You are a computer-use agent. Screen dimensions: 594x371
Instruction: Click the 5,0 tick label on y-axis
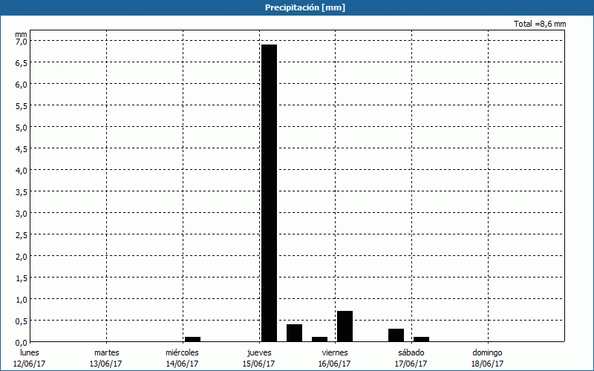click(x=21, y=127)
